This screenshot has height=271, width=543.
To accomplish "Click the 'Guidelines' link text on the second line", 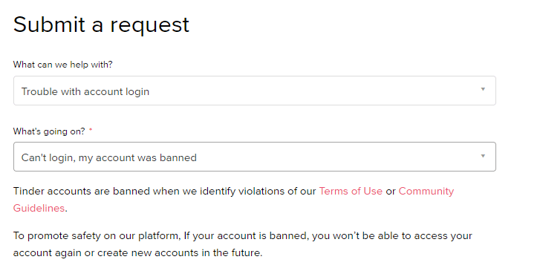I will tap(39, 208).
